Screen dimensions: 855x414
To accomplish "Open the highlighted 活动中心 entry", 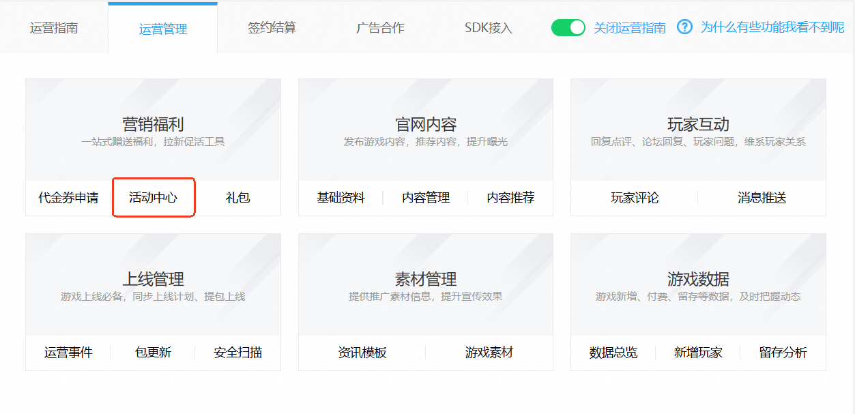I will click(x=154, y=198).
